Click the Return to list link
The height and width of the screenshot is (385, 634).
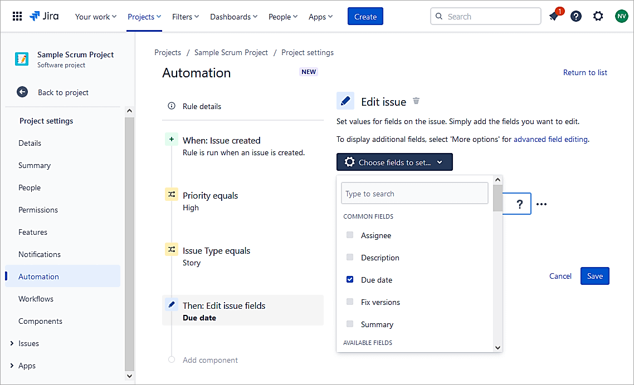(x=585, y=72)
